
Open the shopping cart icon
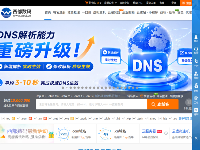86,3
